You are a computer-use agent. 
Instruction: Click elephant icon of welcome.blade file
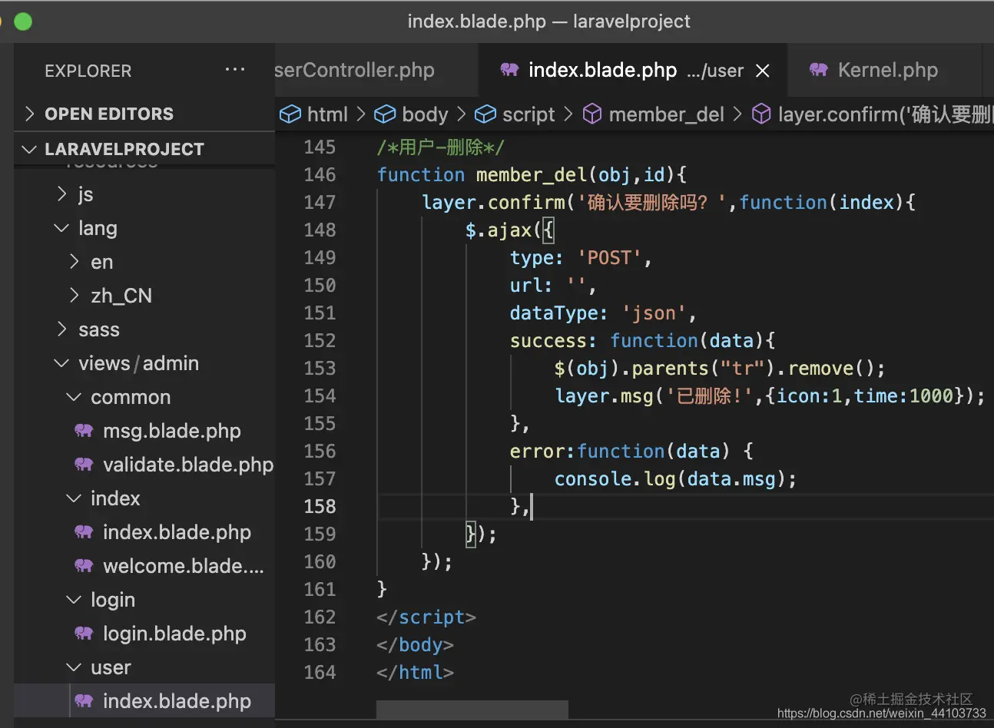[84, 566]
